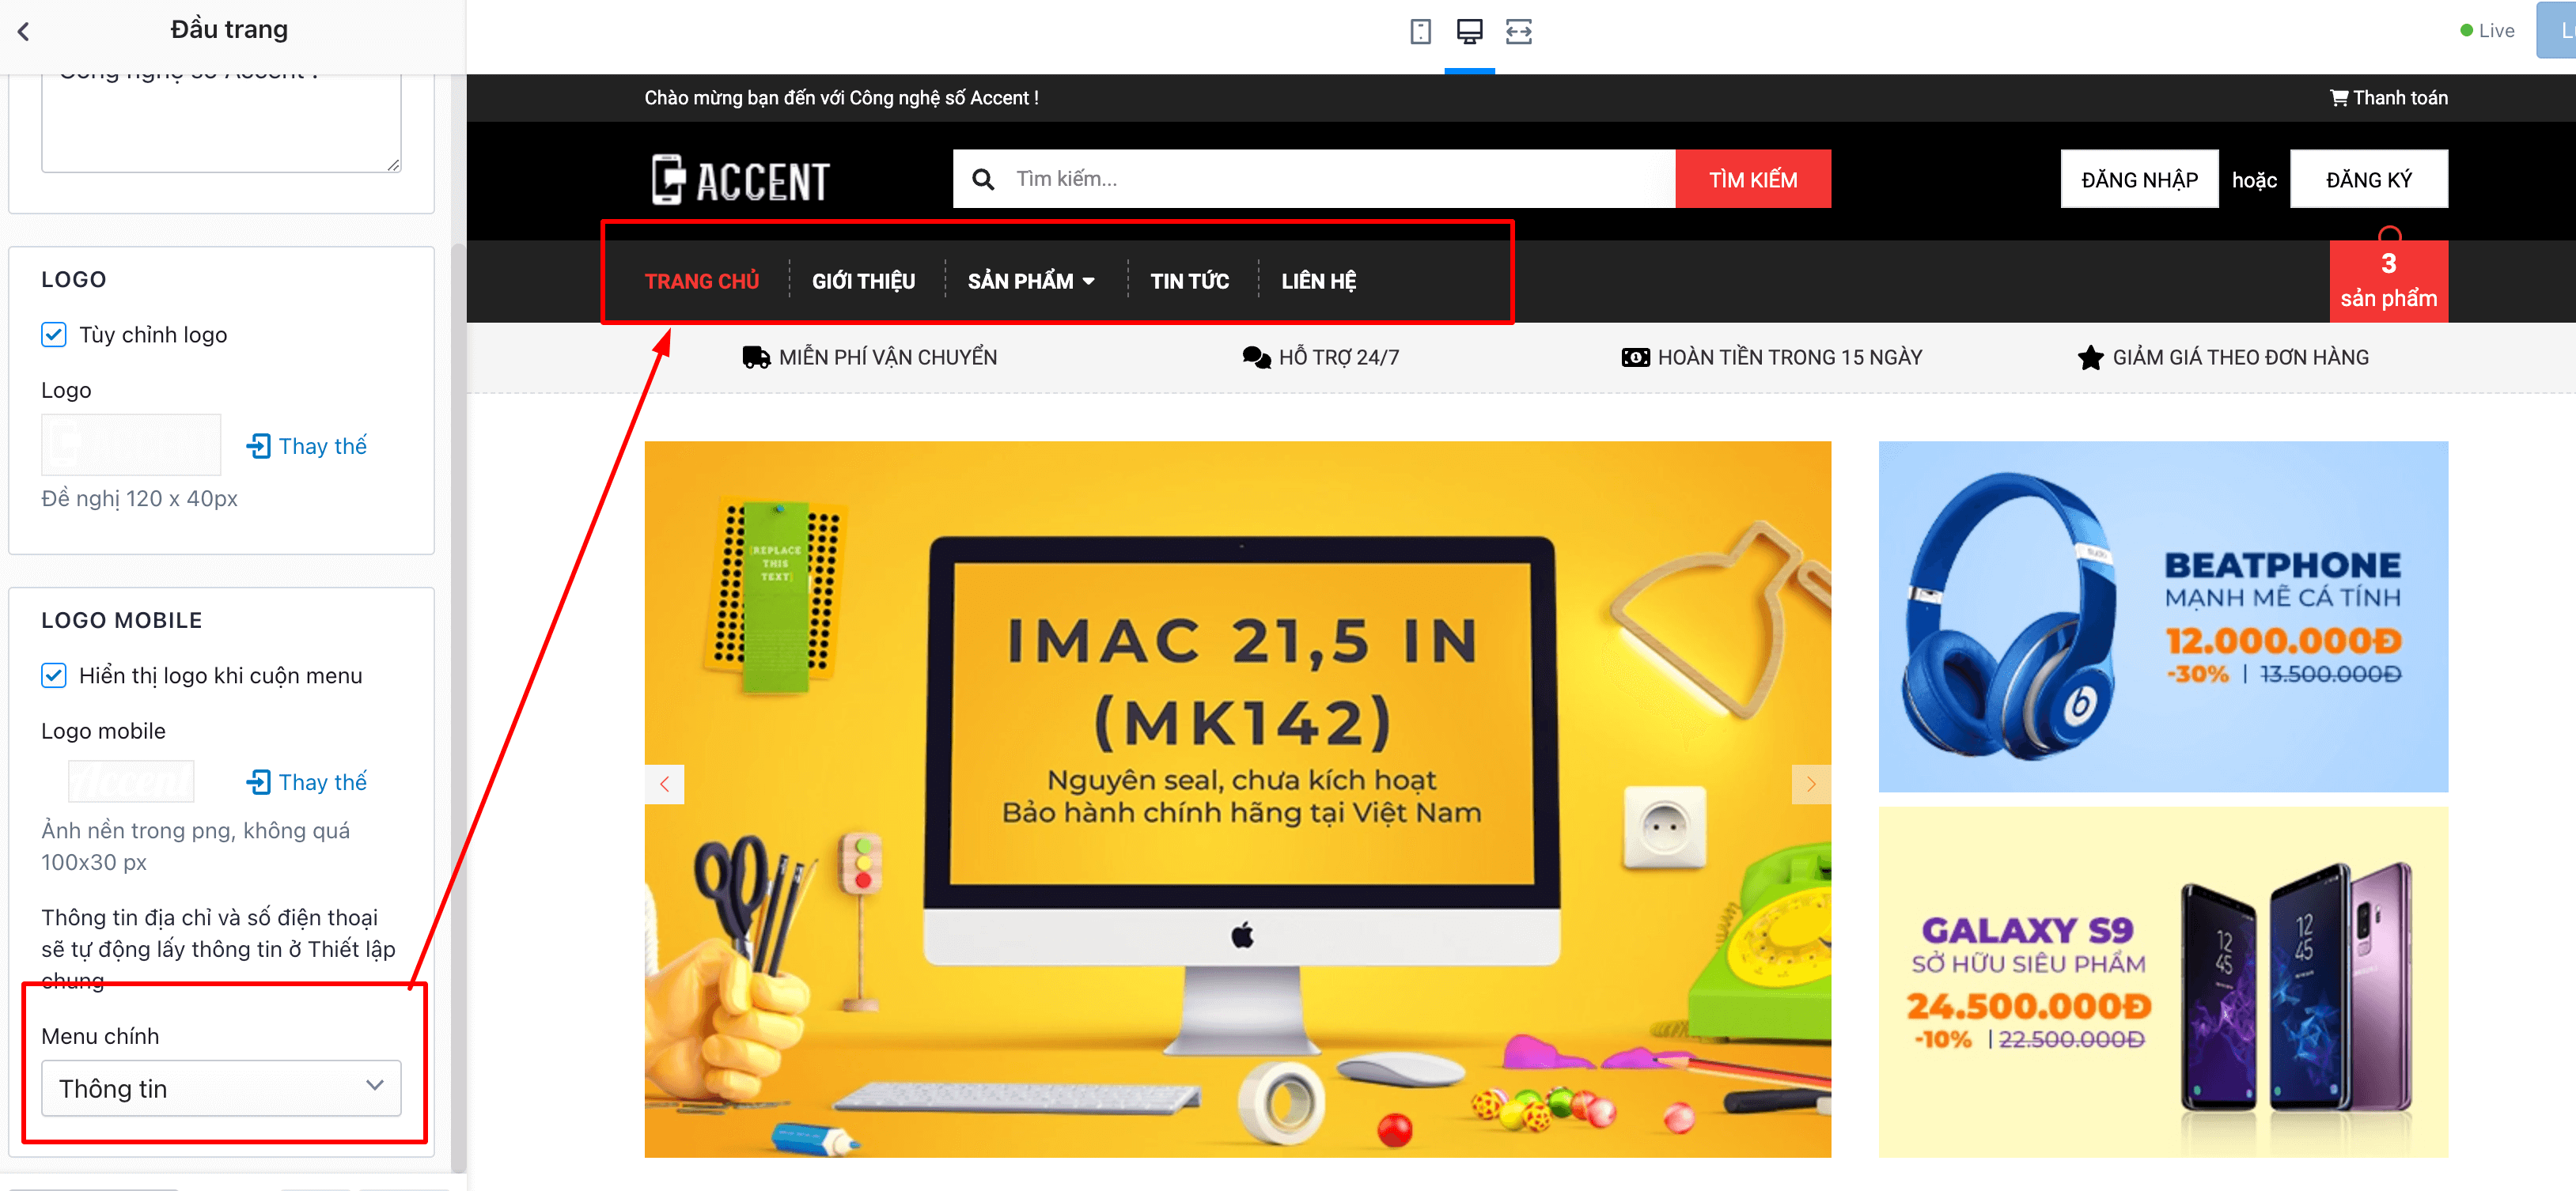Toggle Hiển thị logo khi cuộn menu checkbox
Image resolution: width=2576 pixels, height=1191 pixels.
point(54,675)
